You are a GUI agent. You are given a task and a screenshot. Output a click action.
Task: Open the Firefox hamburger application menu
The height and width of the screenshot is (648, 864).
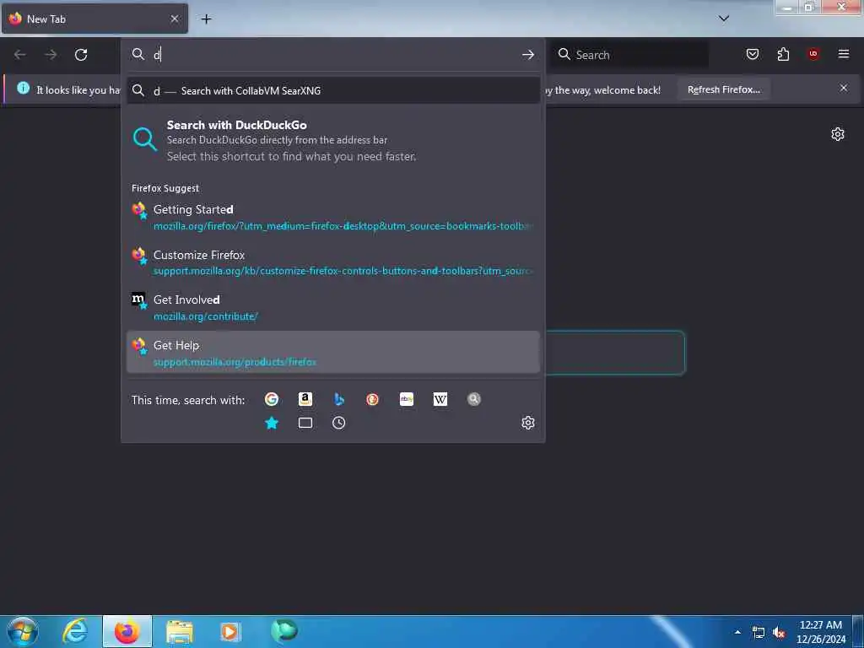pyautogui.click(x=844, y=54)
